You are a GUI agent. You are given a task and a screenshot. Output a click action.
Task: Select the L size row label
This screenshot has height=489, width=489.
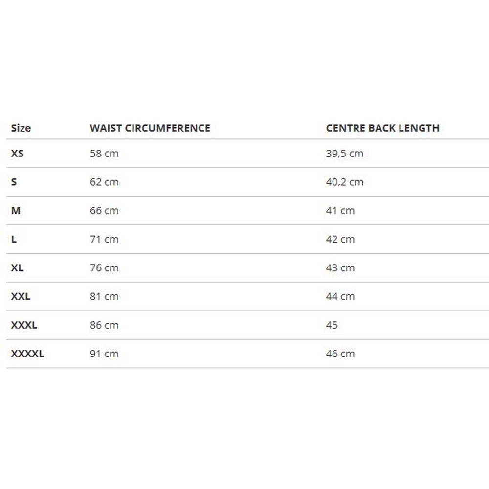coord(14,239)
